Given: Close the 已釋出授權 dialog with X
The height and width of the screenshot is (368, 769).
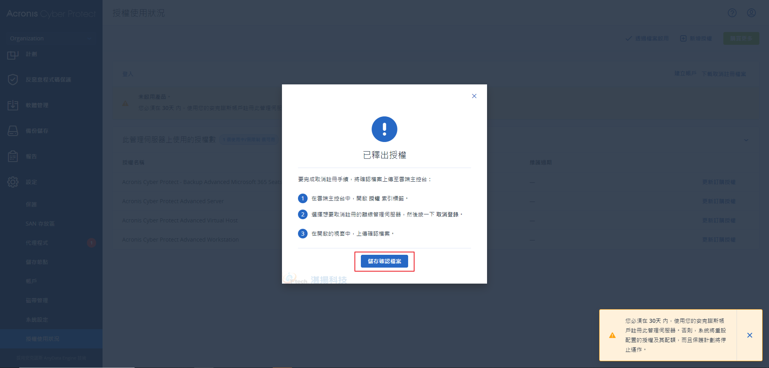Looking at the screenshot, I should [x=474, y=96].
